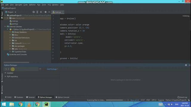191x107 pixels.
Task: Open the Project side tool tab
Action: (x=2, y=15)
